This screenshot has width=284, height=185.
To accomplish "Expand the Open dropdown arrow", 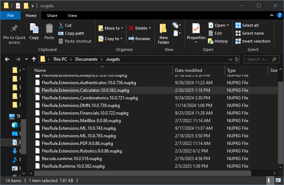I will [228, 25].
